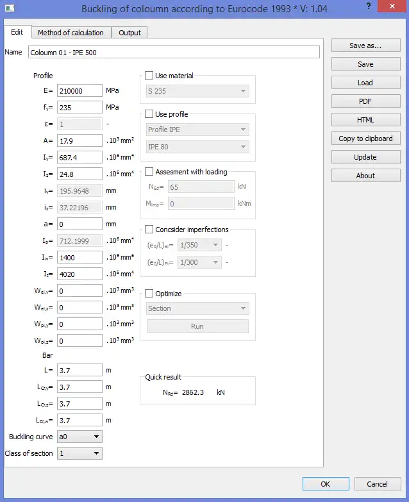This screenshot has width=409, height=502.
Task: Open the Method of calculation tab
Action: (x=71, y=33)
